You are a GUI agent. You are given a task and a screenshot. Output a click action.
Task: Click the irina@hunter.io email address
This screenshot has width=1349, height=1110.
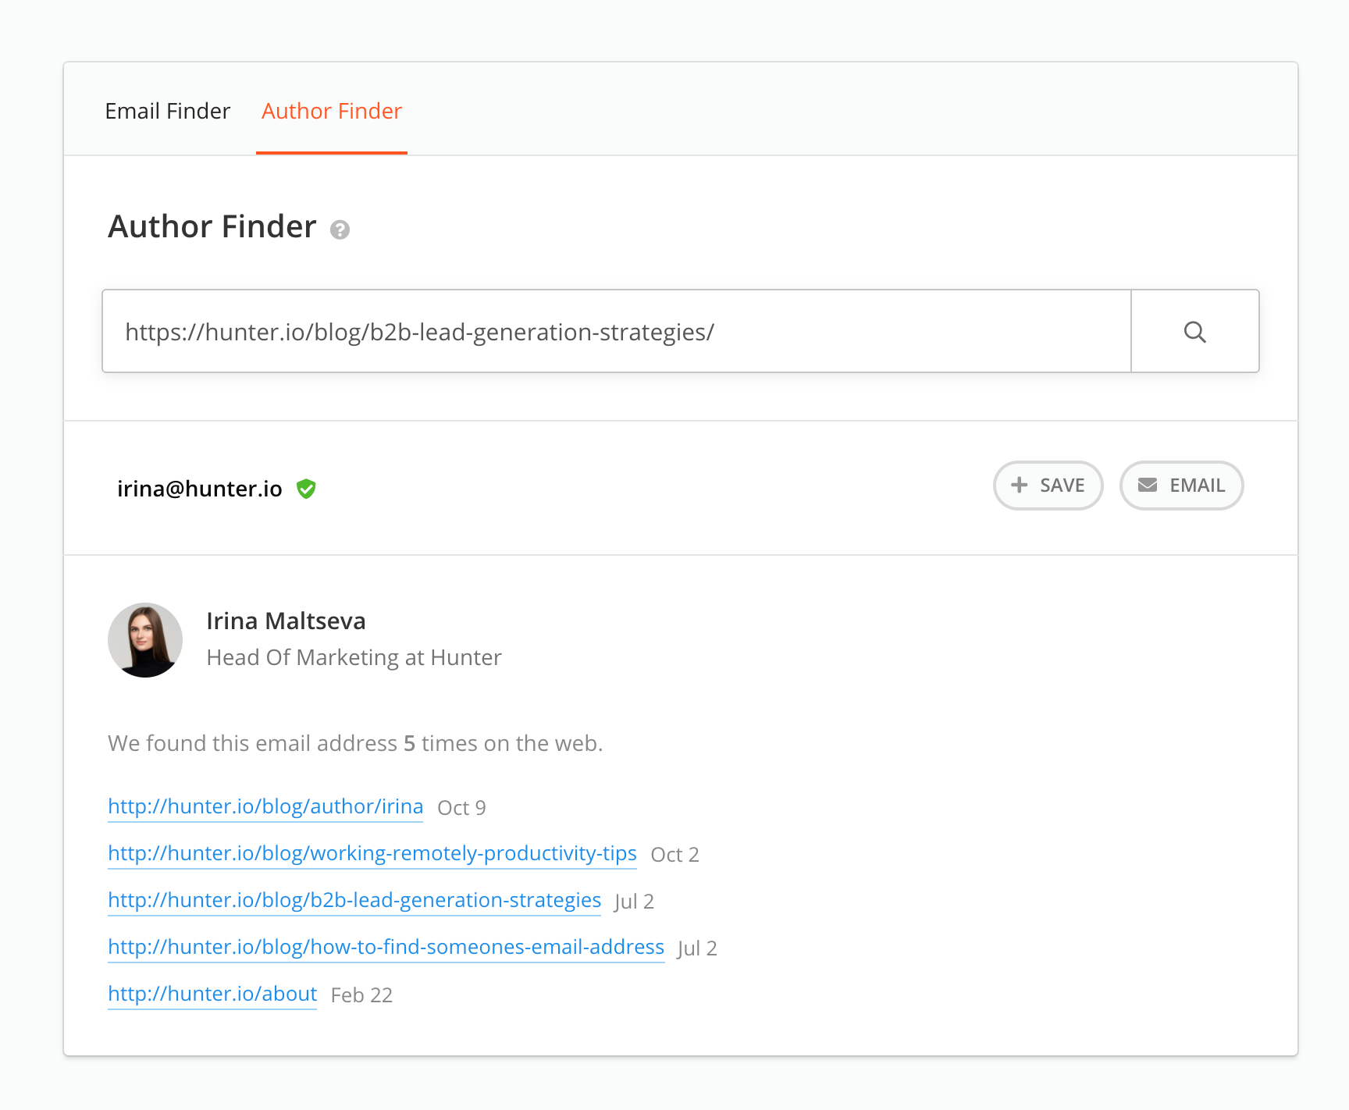200,489
